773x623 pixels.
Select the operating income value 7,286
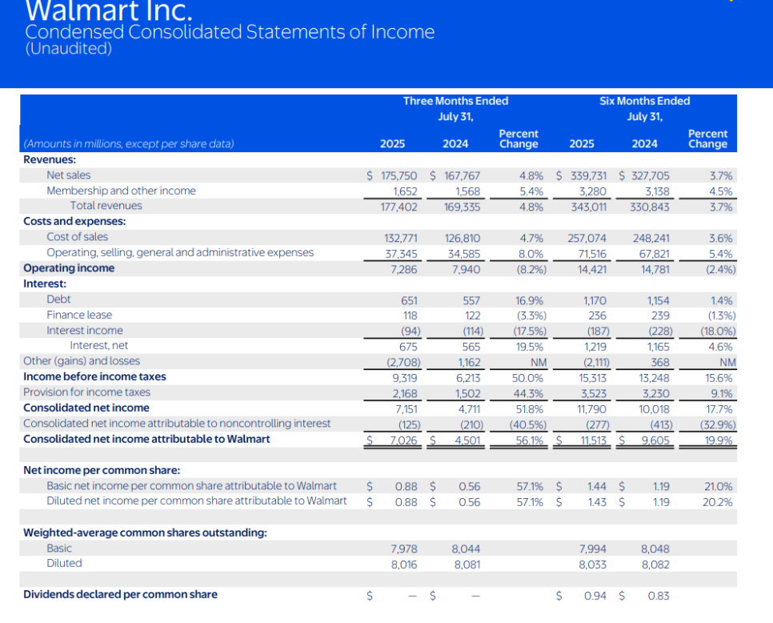pos(404,269)
